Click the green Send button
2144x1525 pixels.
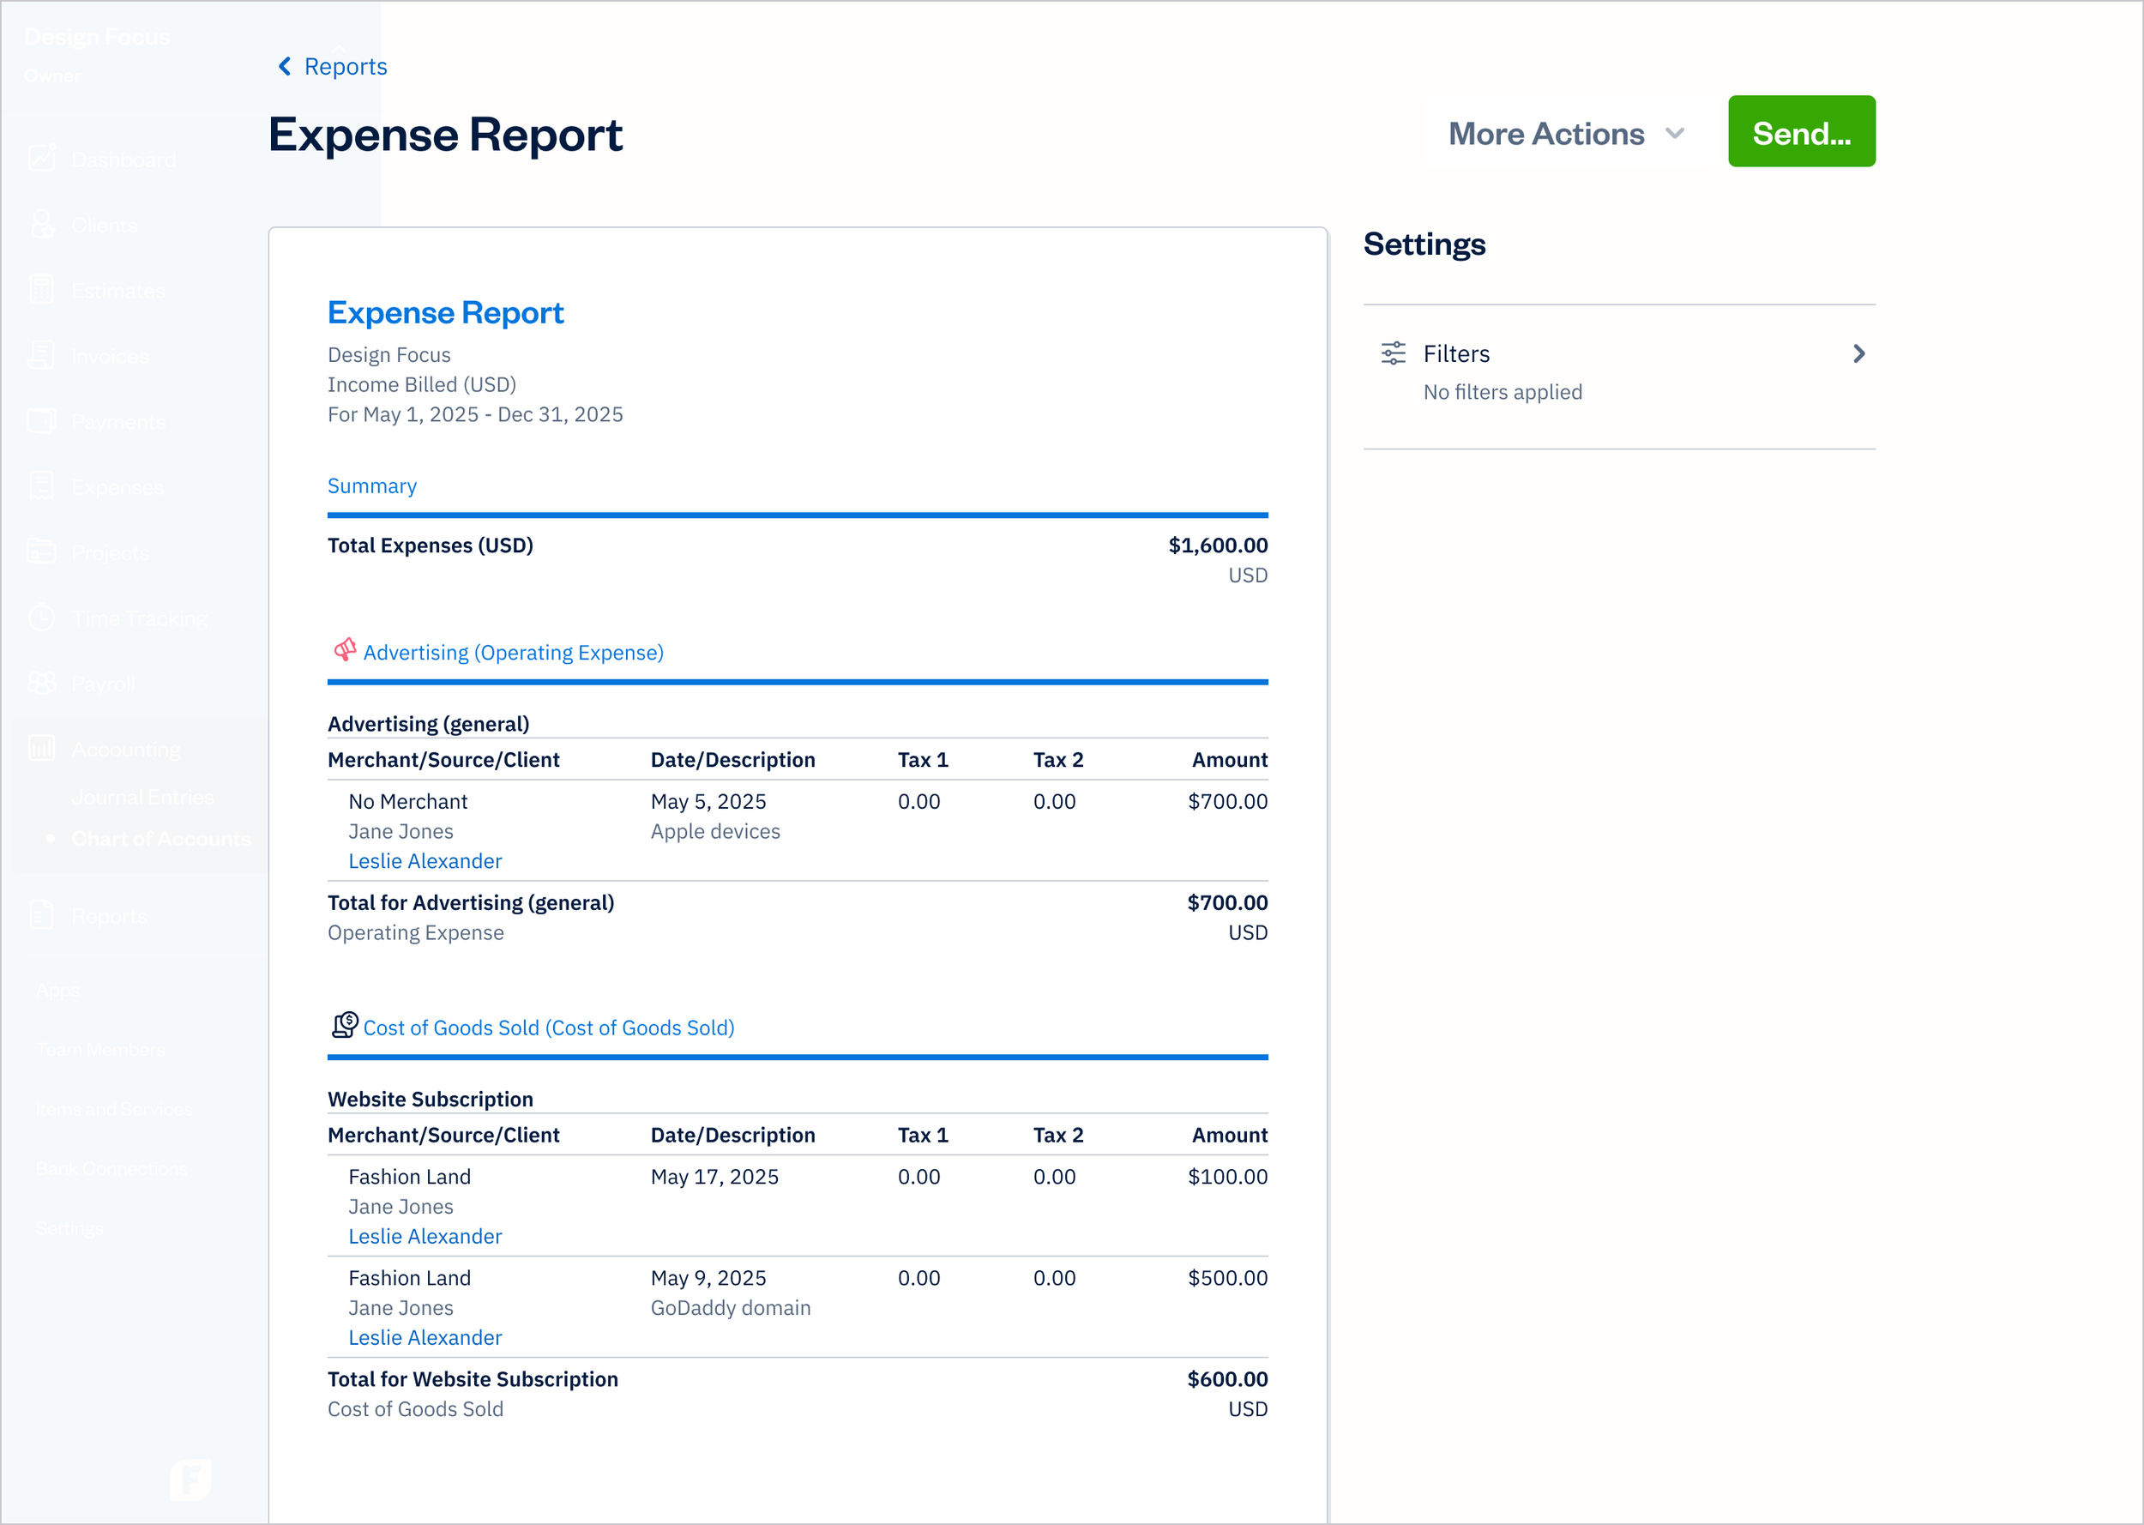pyautogui.click(x=1800, y=131)
